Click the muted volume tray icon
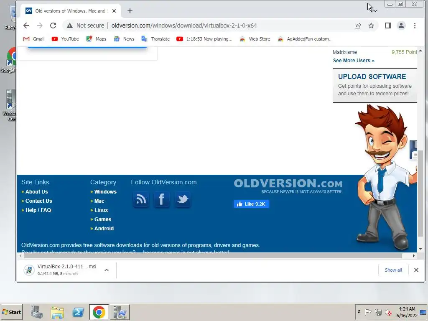Screen dimensions: 428x321 point(388,312)
